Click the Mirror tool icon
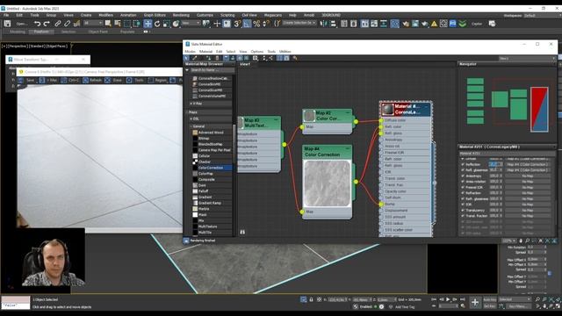Viewport: 562px width, 316px height. (324, 24)
